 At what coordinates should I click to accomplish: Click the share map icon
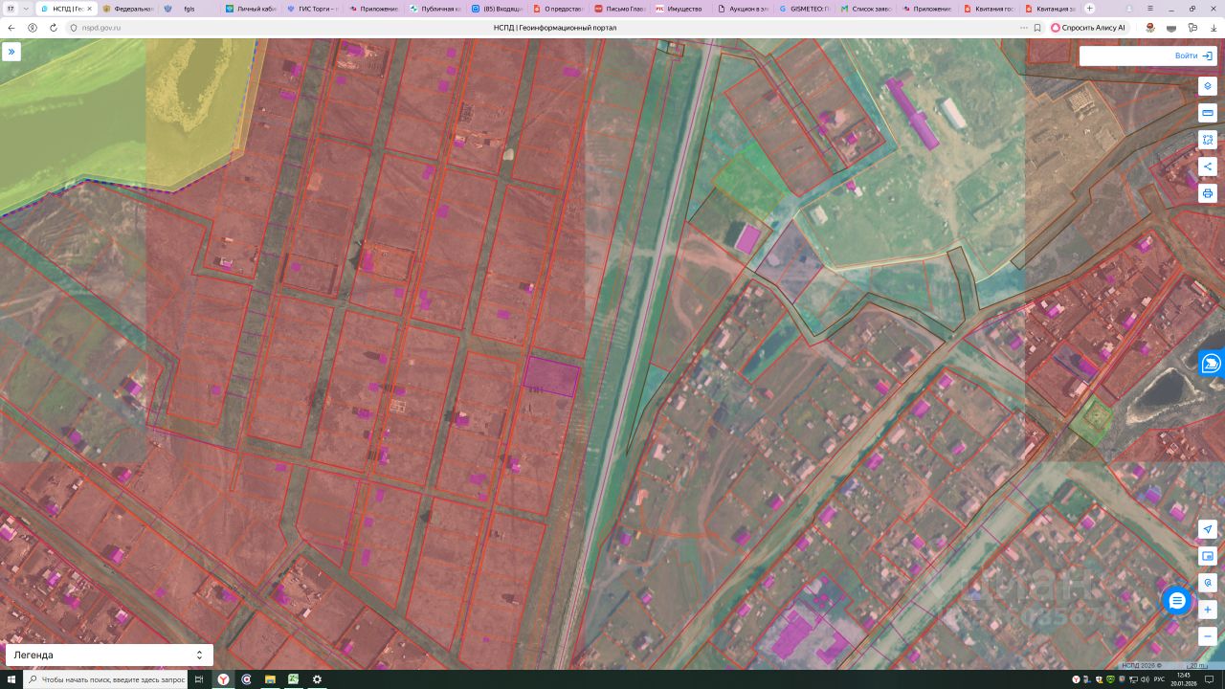click(x=1208, y=167)
